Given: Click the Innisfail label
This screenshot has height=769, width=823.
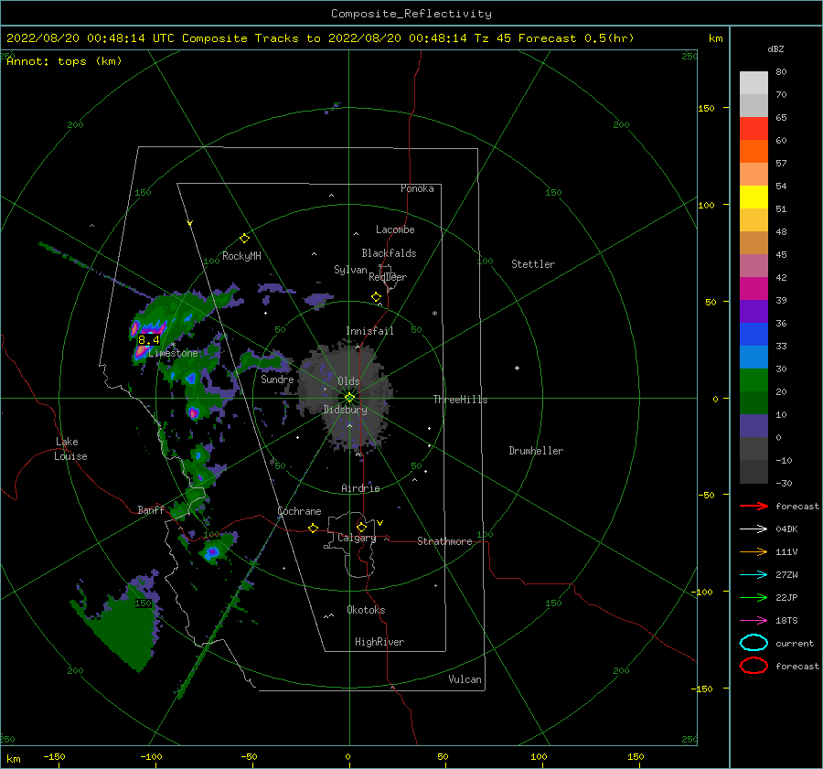Looking at the screenshot, I should pyautogui.click(x=369, y=331).
